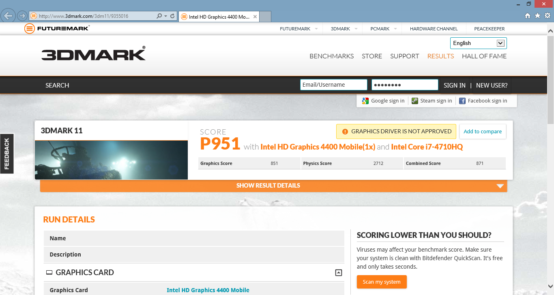Go back with the browser back arrow
Screen dimensions: 554x295
coord(9,16)
